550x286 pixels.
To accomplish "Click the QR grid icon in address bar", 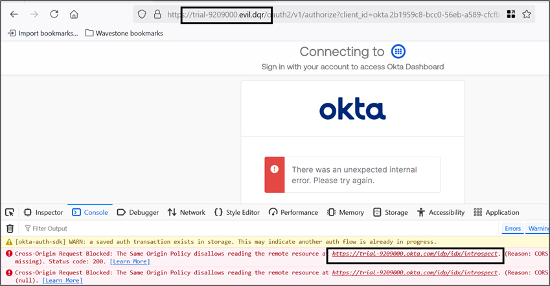I will coord(511,14).
